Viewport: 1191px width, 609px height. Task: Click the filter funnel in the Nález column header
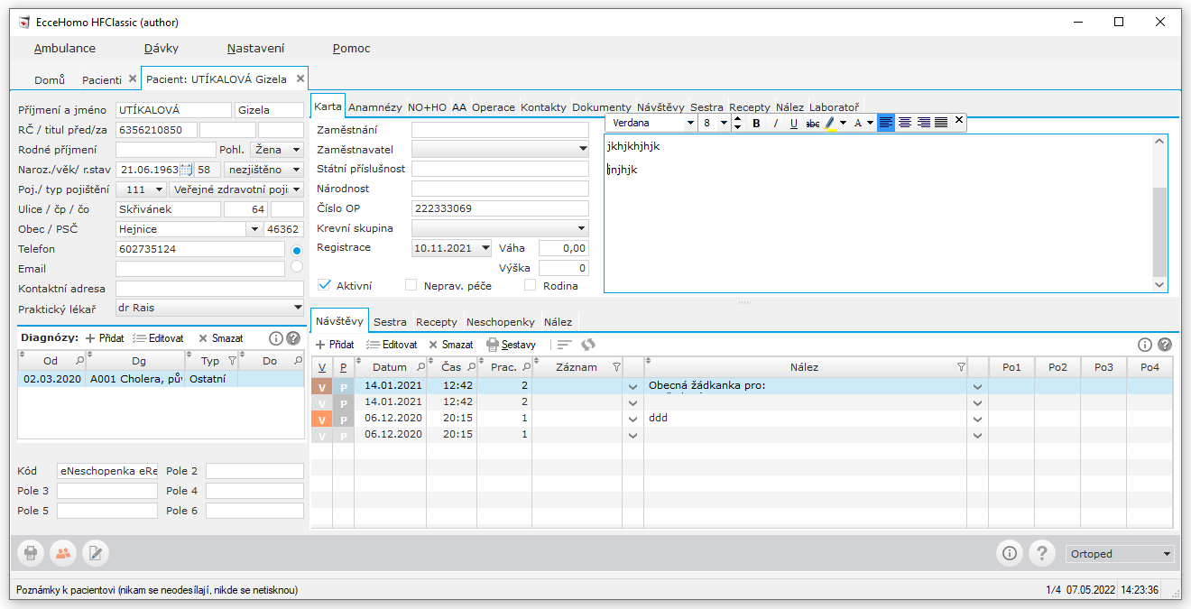[960, 367]
